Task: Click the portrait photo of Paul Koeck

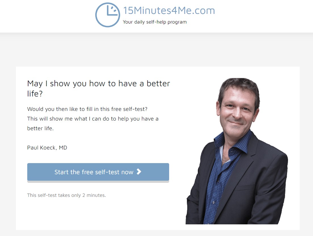Action: pyautogui.click(x=237, y=151)
